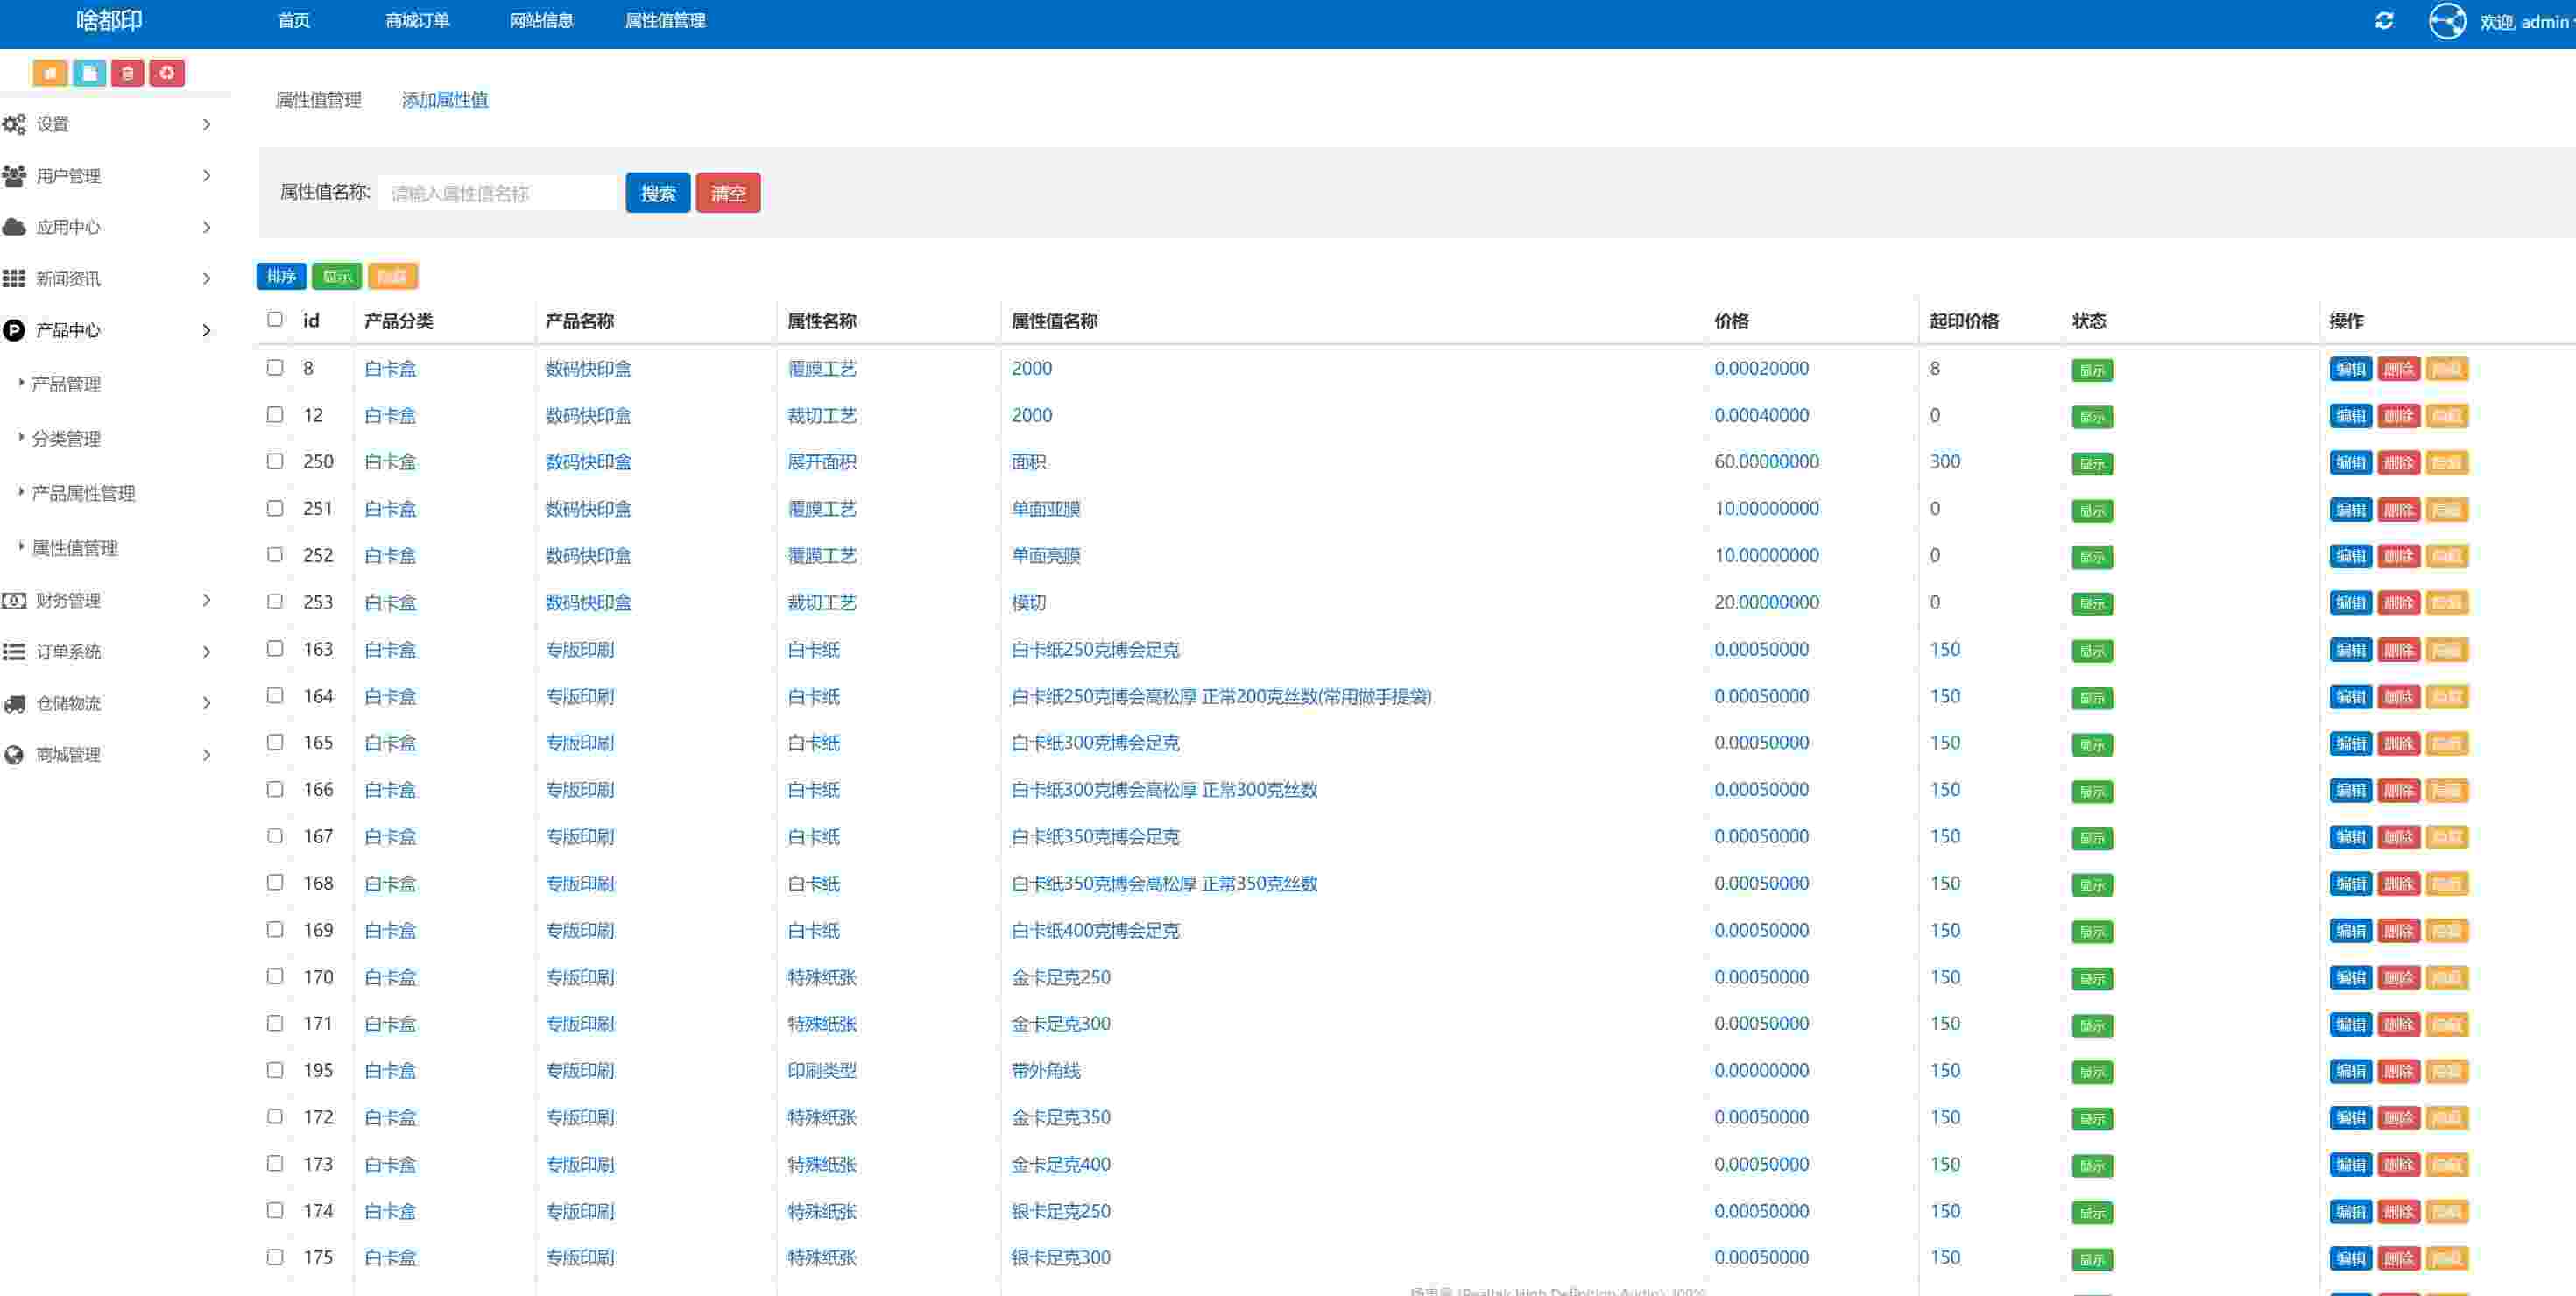The width and height of the screenshot is (2576, 1296).
Task: Switch to the 添加属性值 tab
Action: [445, 100]
